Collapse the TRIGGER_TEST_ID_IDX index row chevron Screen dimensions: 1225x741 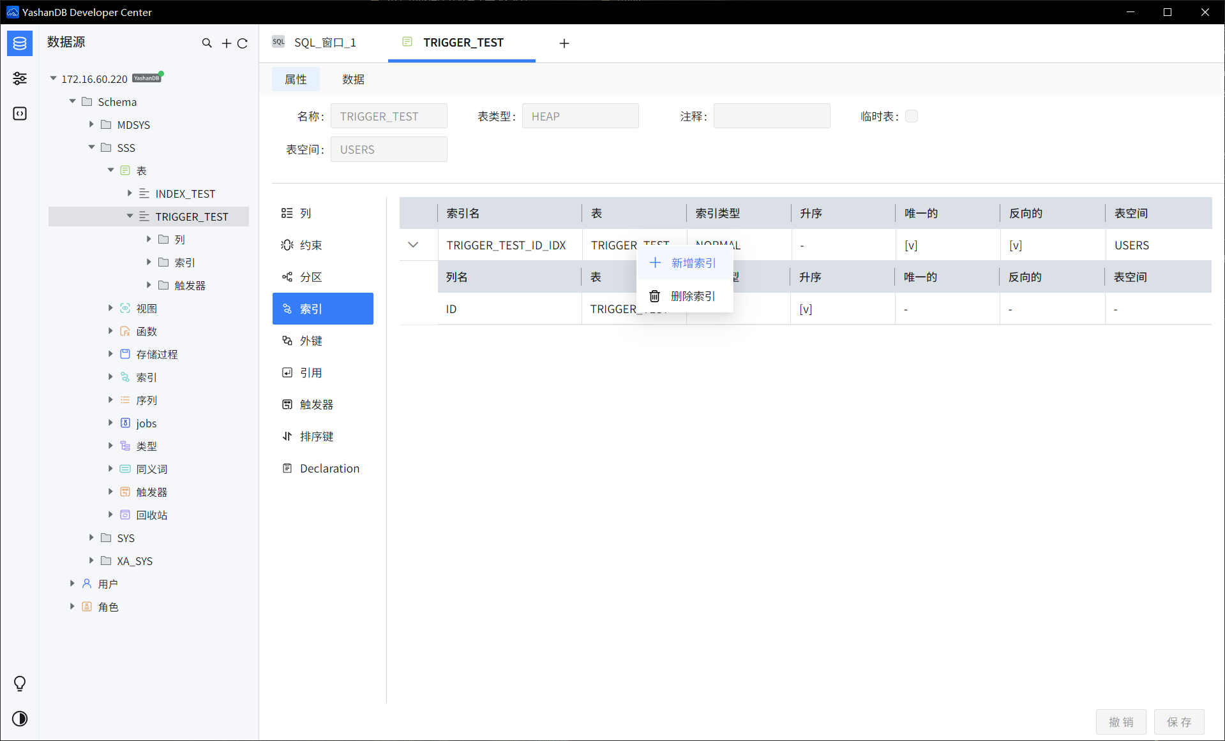click(413, 245)
